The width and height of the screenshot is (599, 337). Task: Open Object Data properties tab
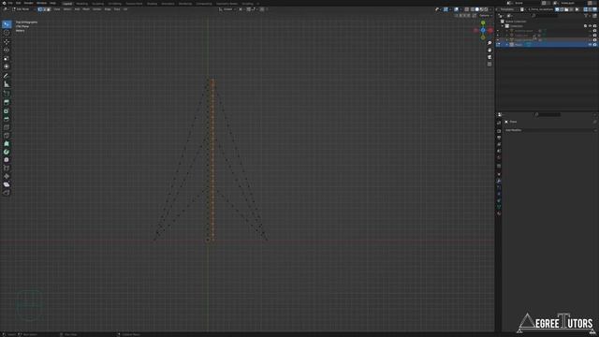click(x=499, y=207)
